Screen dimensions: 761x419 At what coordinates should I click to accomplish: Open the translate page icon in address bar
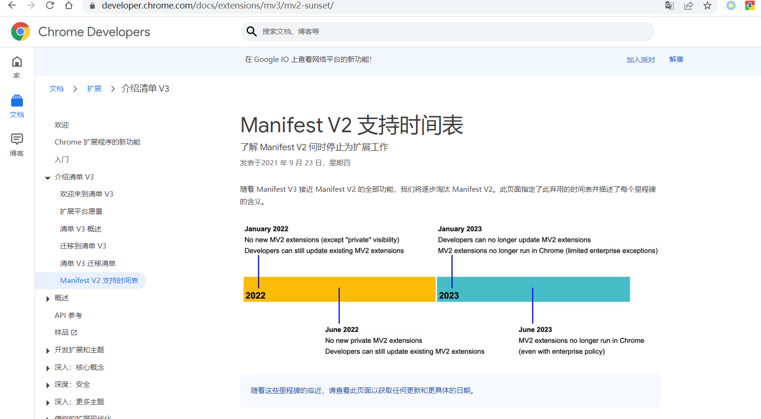click(670, 6)
